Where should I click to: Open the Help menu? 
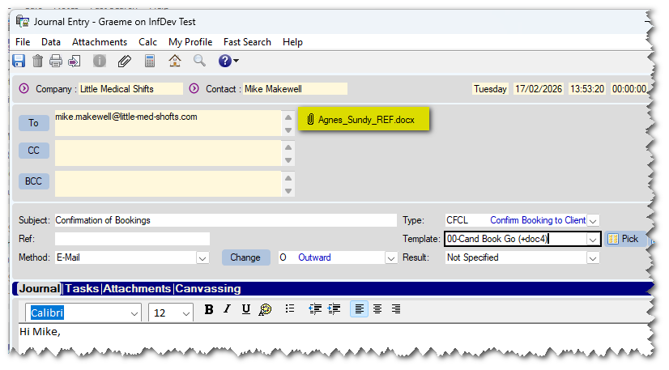[292, 42]
